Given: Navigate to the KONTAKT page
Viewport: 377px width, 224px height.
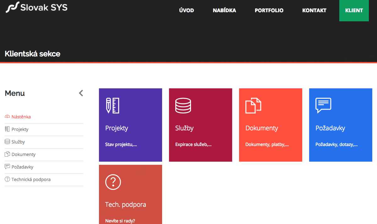Looking at the screenshot, I should coord(314,10).
